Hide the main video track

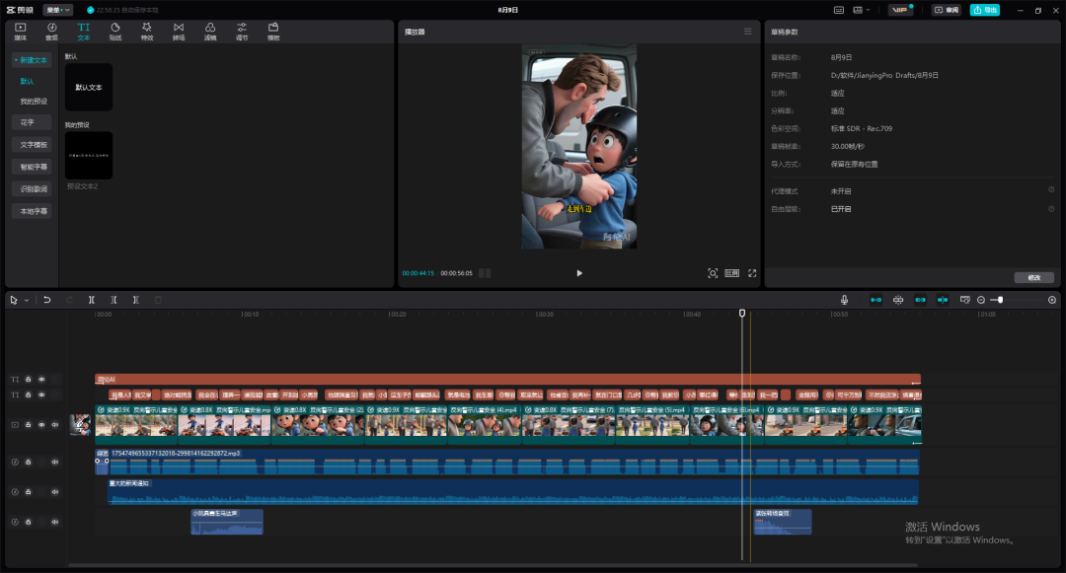click(x=41, y=425)
